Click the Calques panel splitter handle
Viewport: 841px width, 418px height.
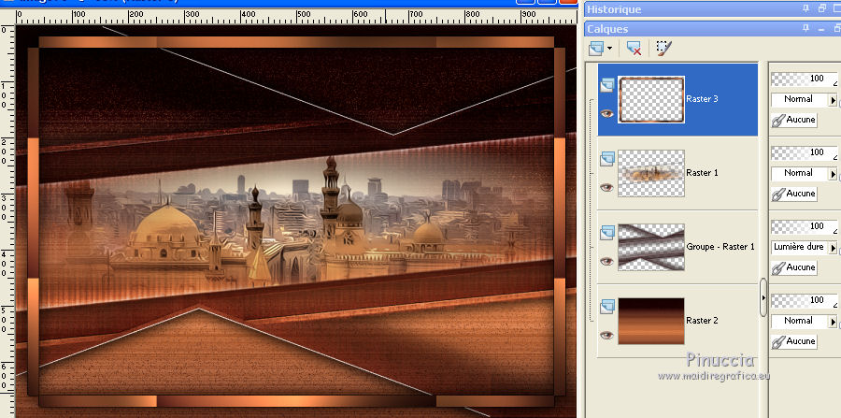pos(763,297)
